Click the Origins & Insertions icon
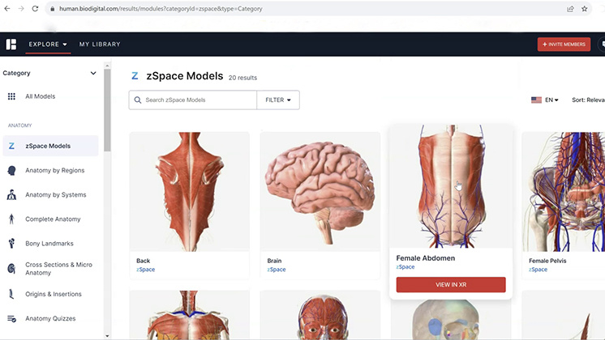Screen dimensions: 605x340 [x=11, y=294]
